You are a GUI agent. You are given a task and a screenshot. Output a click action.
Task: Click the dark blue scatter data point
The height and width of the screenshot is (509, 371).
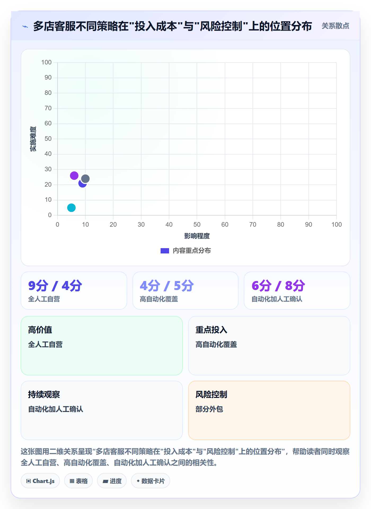tap(82, 184)
